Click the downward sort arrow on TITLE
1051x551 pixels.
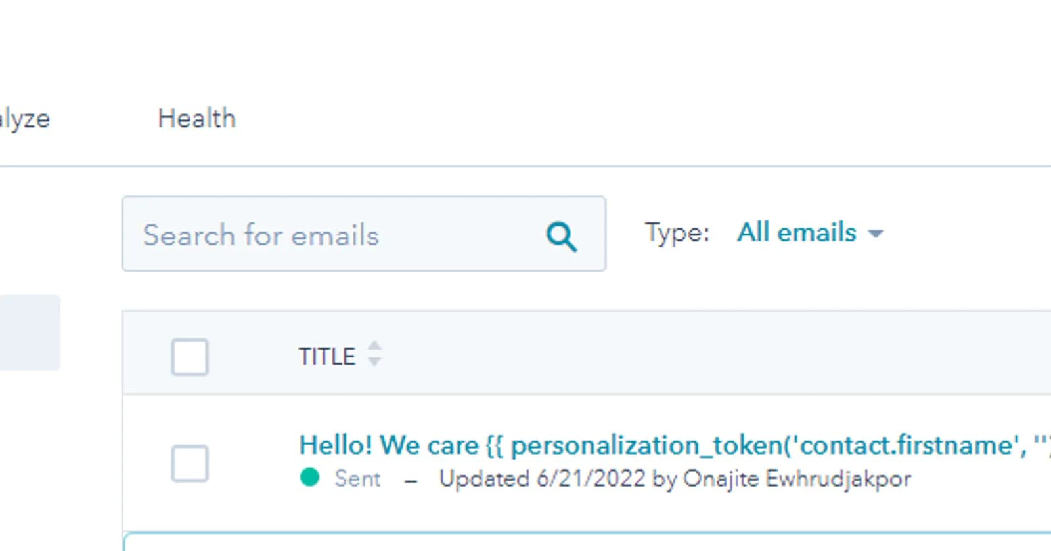pyautogui.click(x=374, y=361)
